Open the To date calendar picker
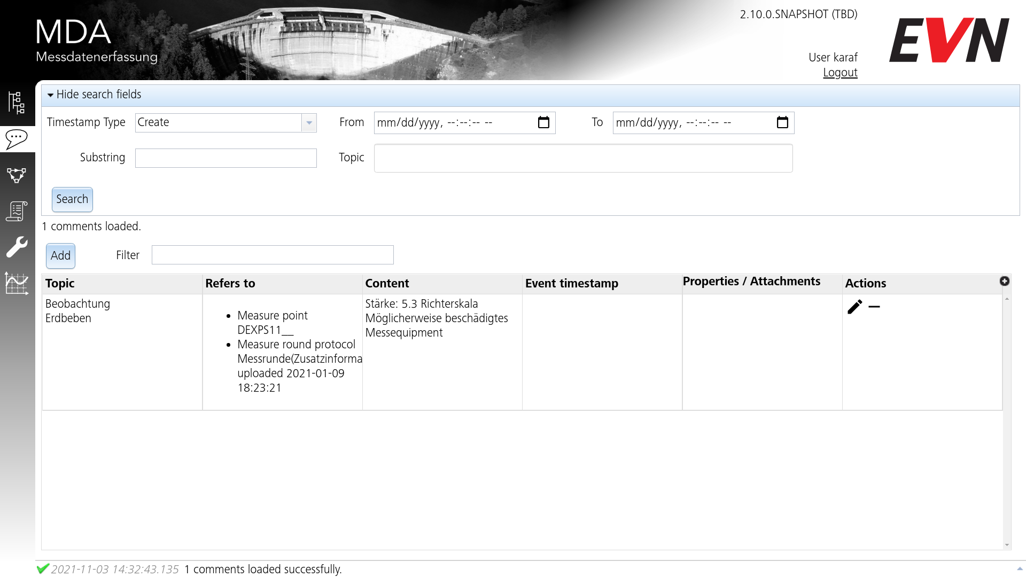The height and width of the screenshot is (577, 1026). [x=782, y=122]
